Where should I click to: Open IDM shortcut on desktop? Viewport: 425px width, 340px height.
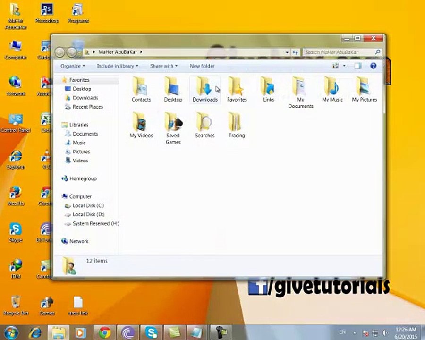16,269
